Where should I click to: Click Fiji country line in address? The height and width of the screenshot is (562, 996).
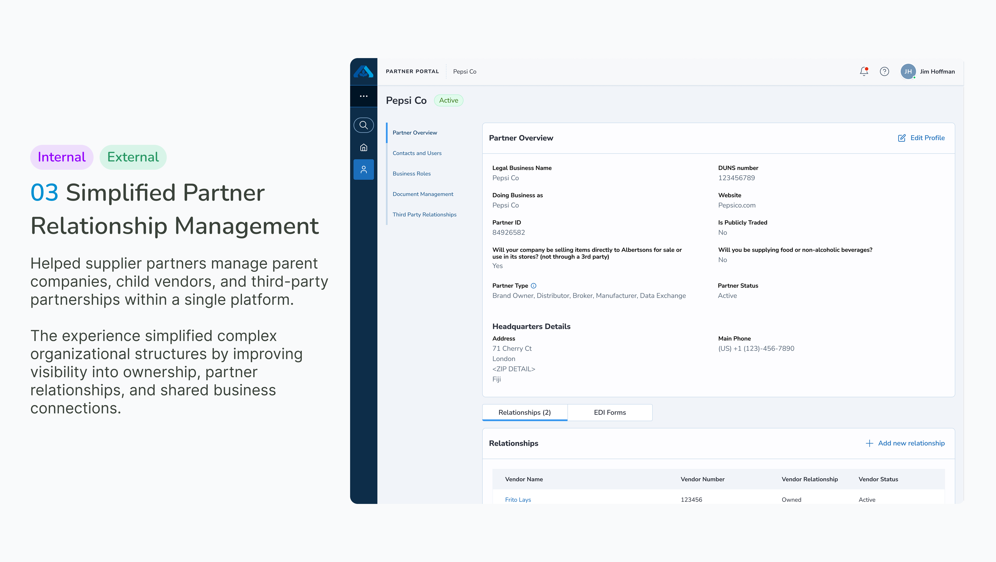click(496, 379)
